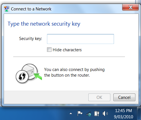Open the wireless network signal tray icon

89,114
